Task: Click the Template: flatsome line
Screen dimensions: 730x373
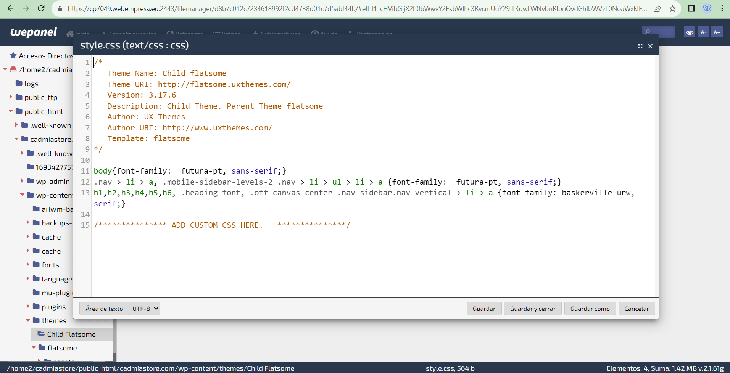Action: click(148, 138)
